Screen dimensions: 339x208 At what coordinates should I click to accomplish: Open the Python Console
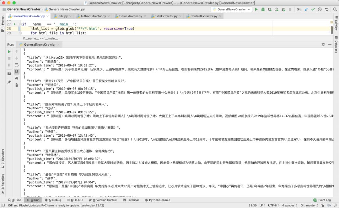pyautogui.click(x=158, y=200)
